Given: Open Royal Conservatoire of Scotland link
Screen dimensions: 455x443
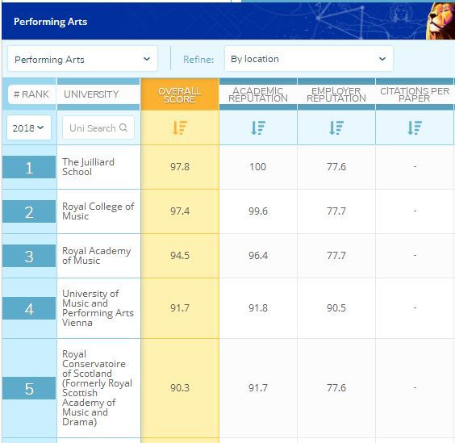Looking at the screenshot, I should pos(97,388).
